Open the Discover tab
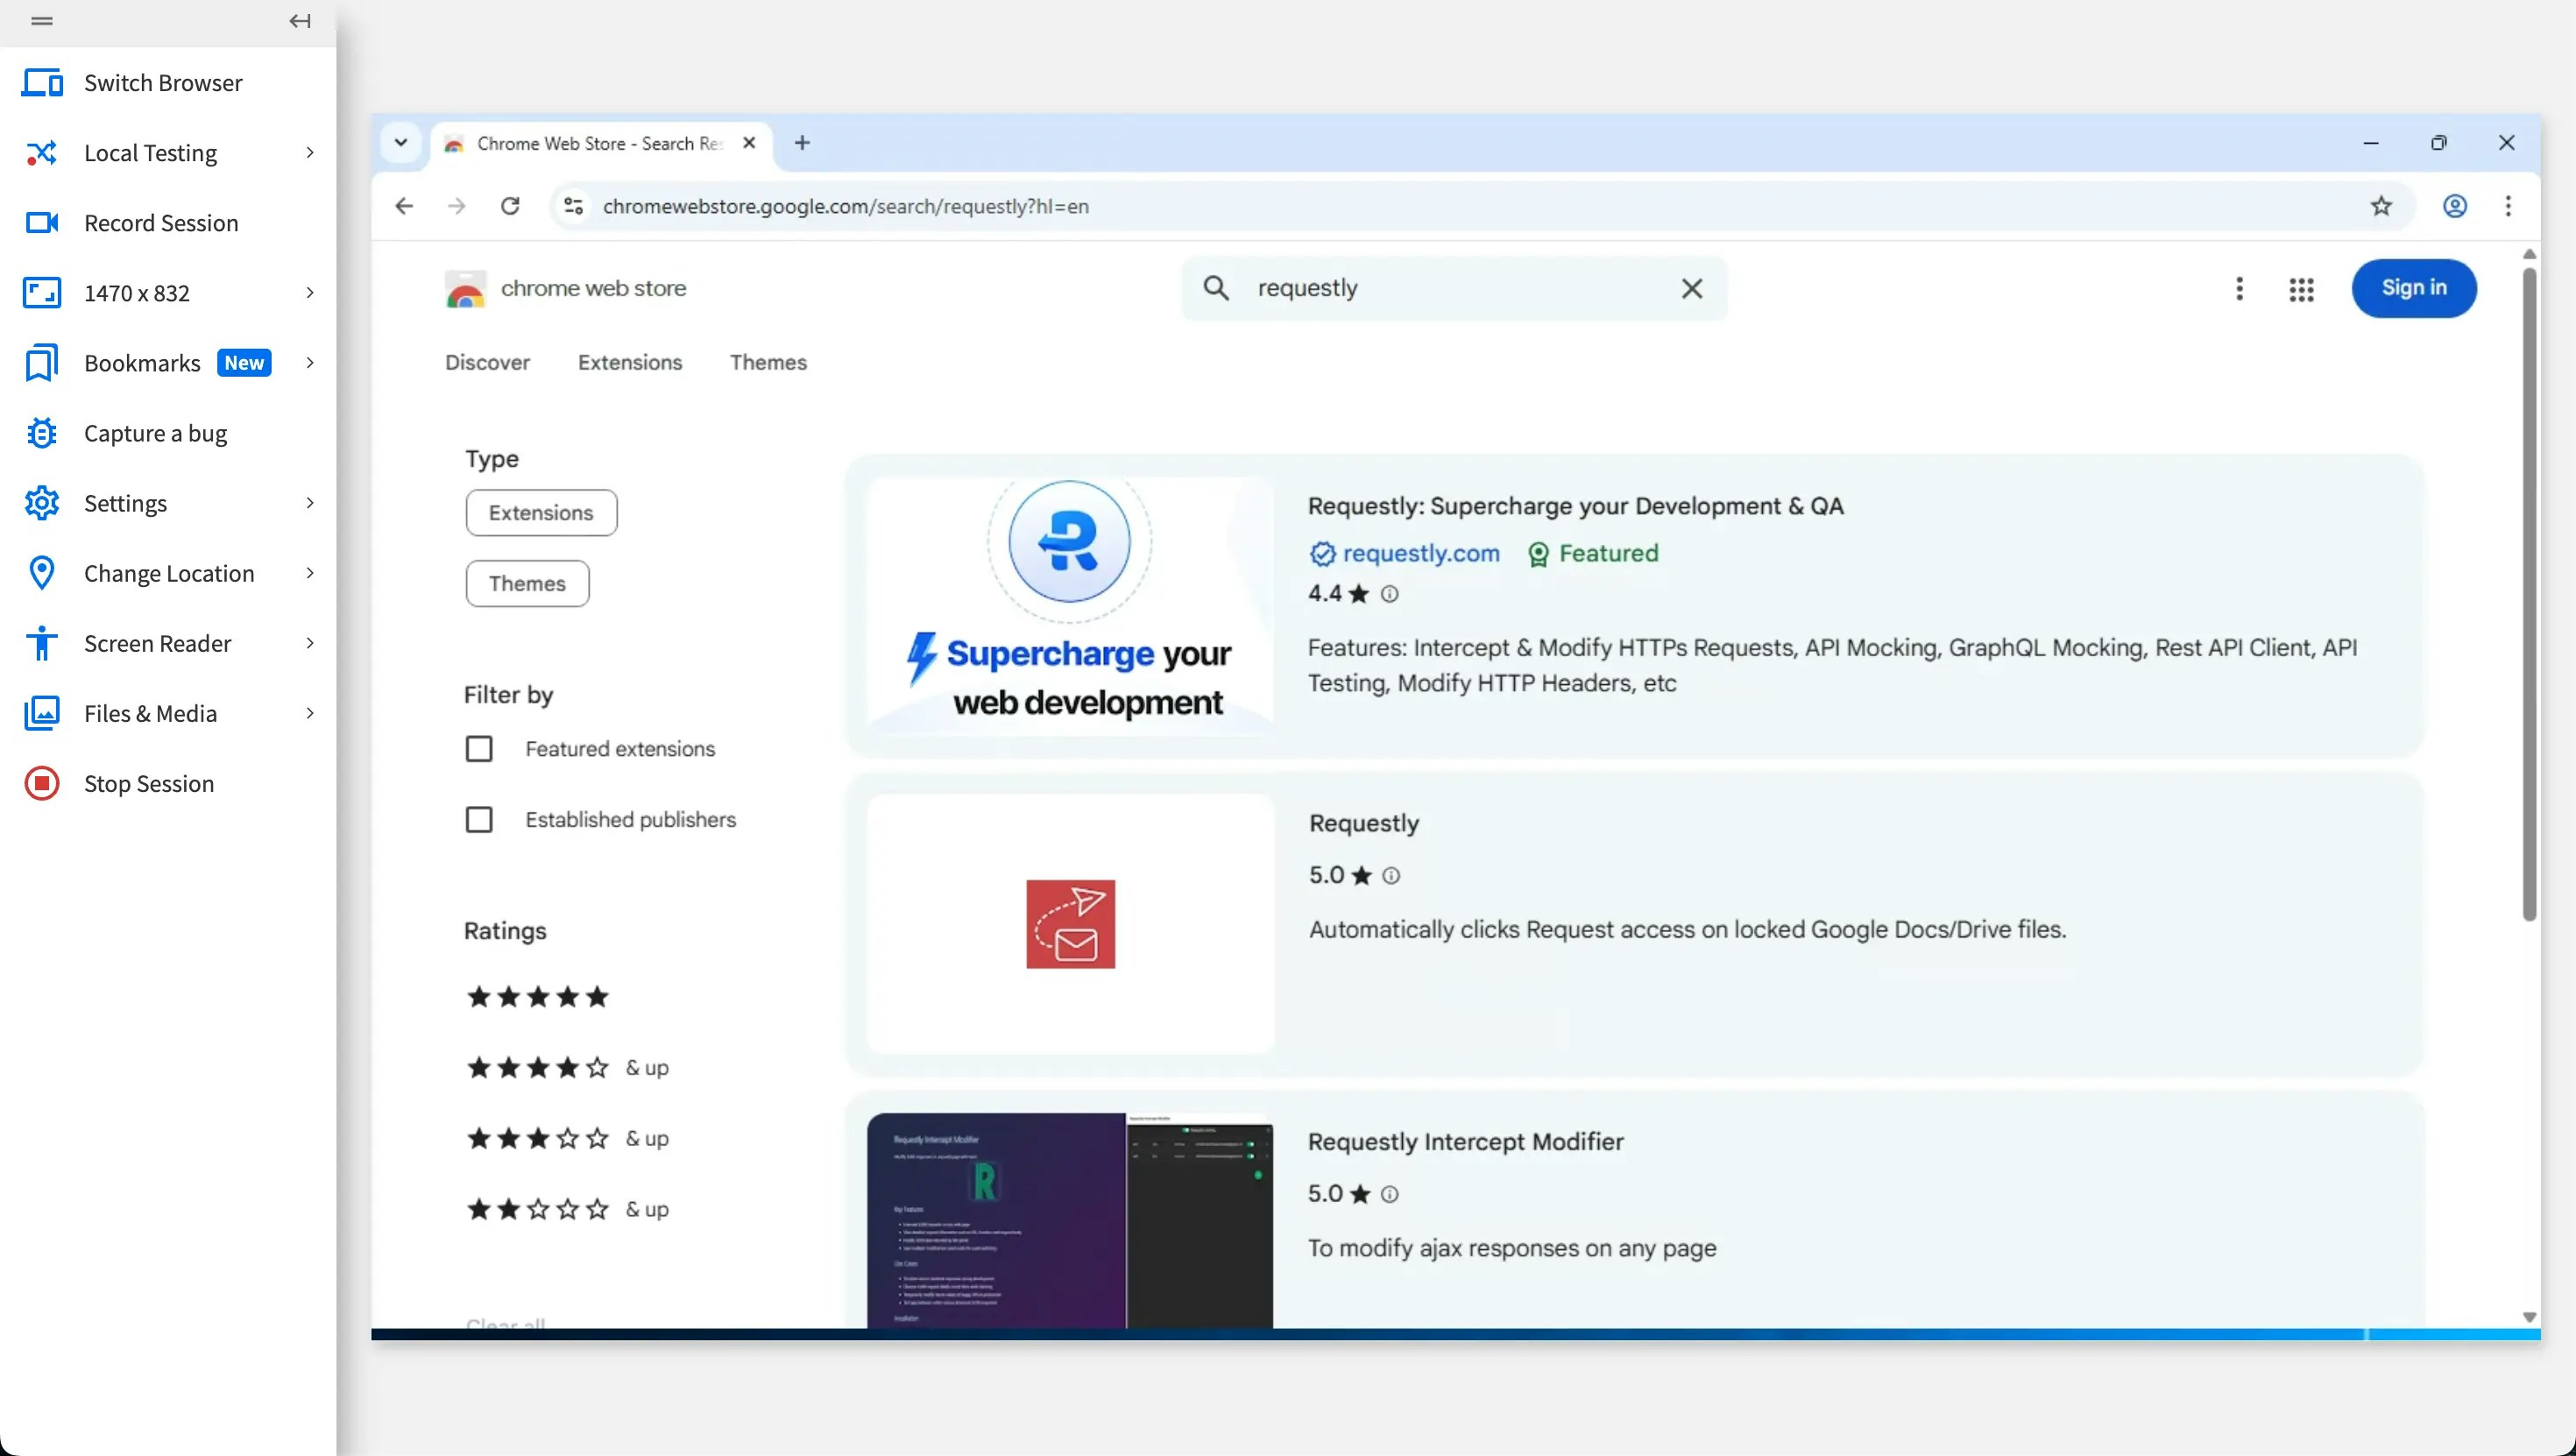This screenshot has width=2576, height=1456. (487, 362)
